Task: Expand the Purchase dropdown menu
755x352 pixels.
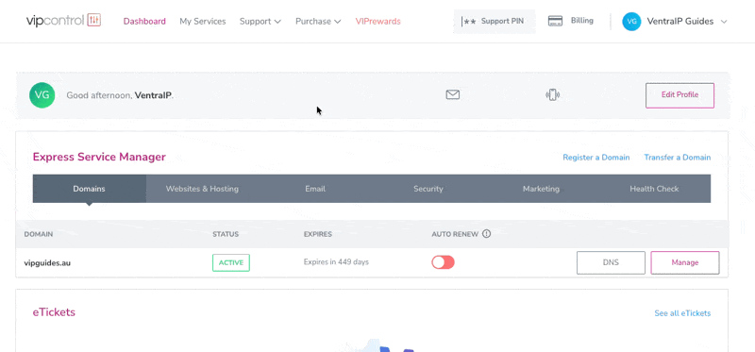Action: coord(318,21)
